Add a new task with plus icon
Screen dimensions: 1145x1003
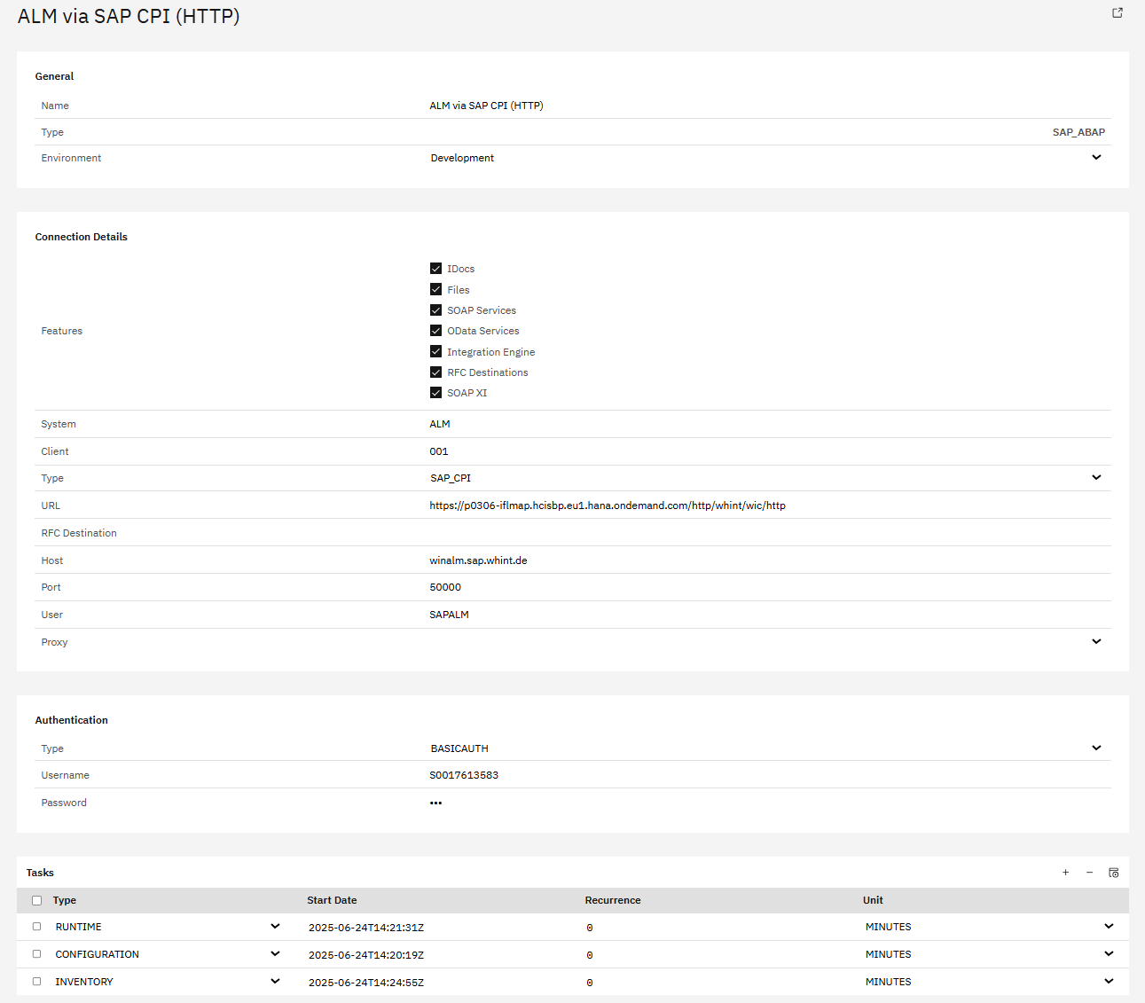click(x=1065, y=873)
